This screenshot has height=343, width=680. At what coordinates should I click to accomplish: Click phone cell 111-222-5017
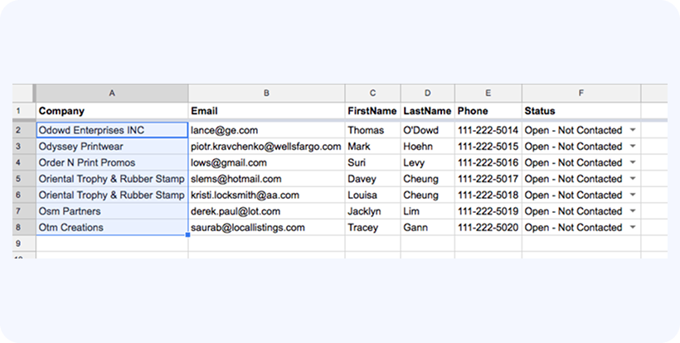[488, 179]
